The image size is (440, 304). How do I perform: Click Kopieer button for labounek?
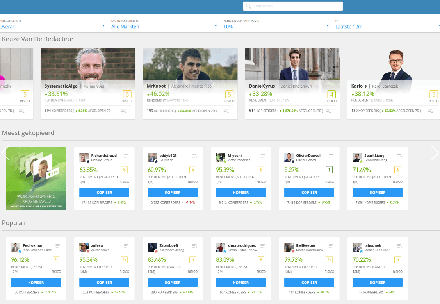click(378, 283)
